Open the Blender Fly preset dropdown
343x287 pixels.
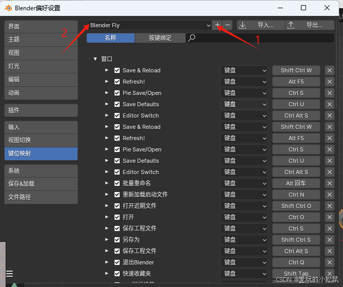pyautogui.click(x=149, y=25)
